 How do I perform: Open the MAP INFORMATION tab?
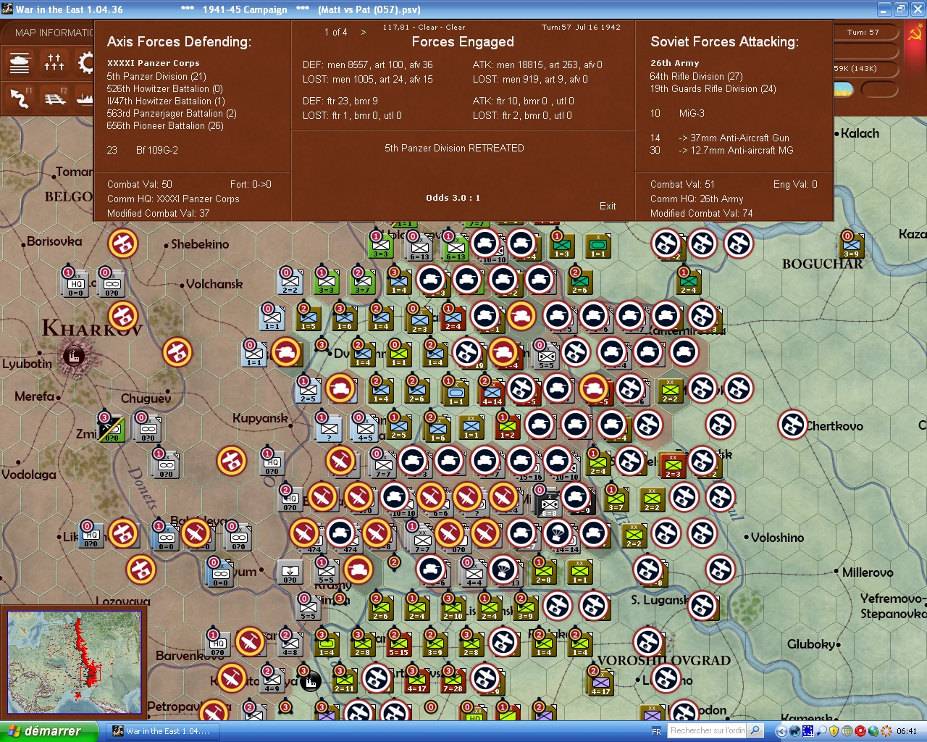point(49,33)
